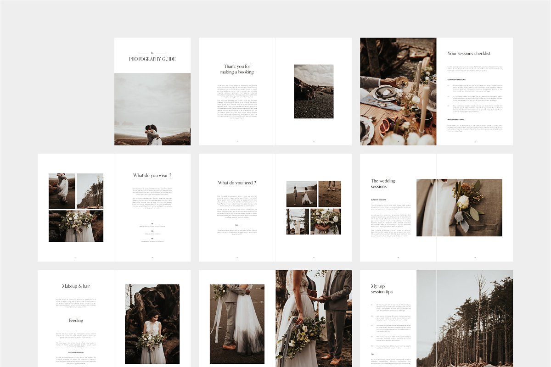This screenshot has height=367, width=551.
Task: Click the 'Thank you for making a booking' heading
Action: [237, 69]
